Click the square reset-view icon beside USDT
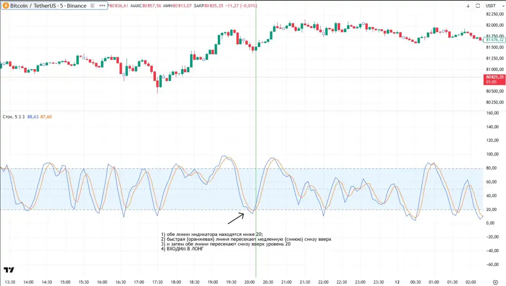 pyautogui.click(x=478, y=6)
